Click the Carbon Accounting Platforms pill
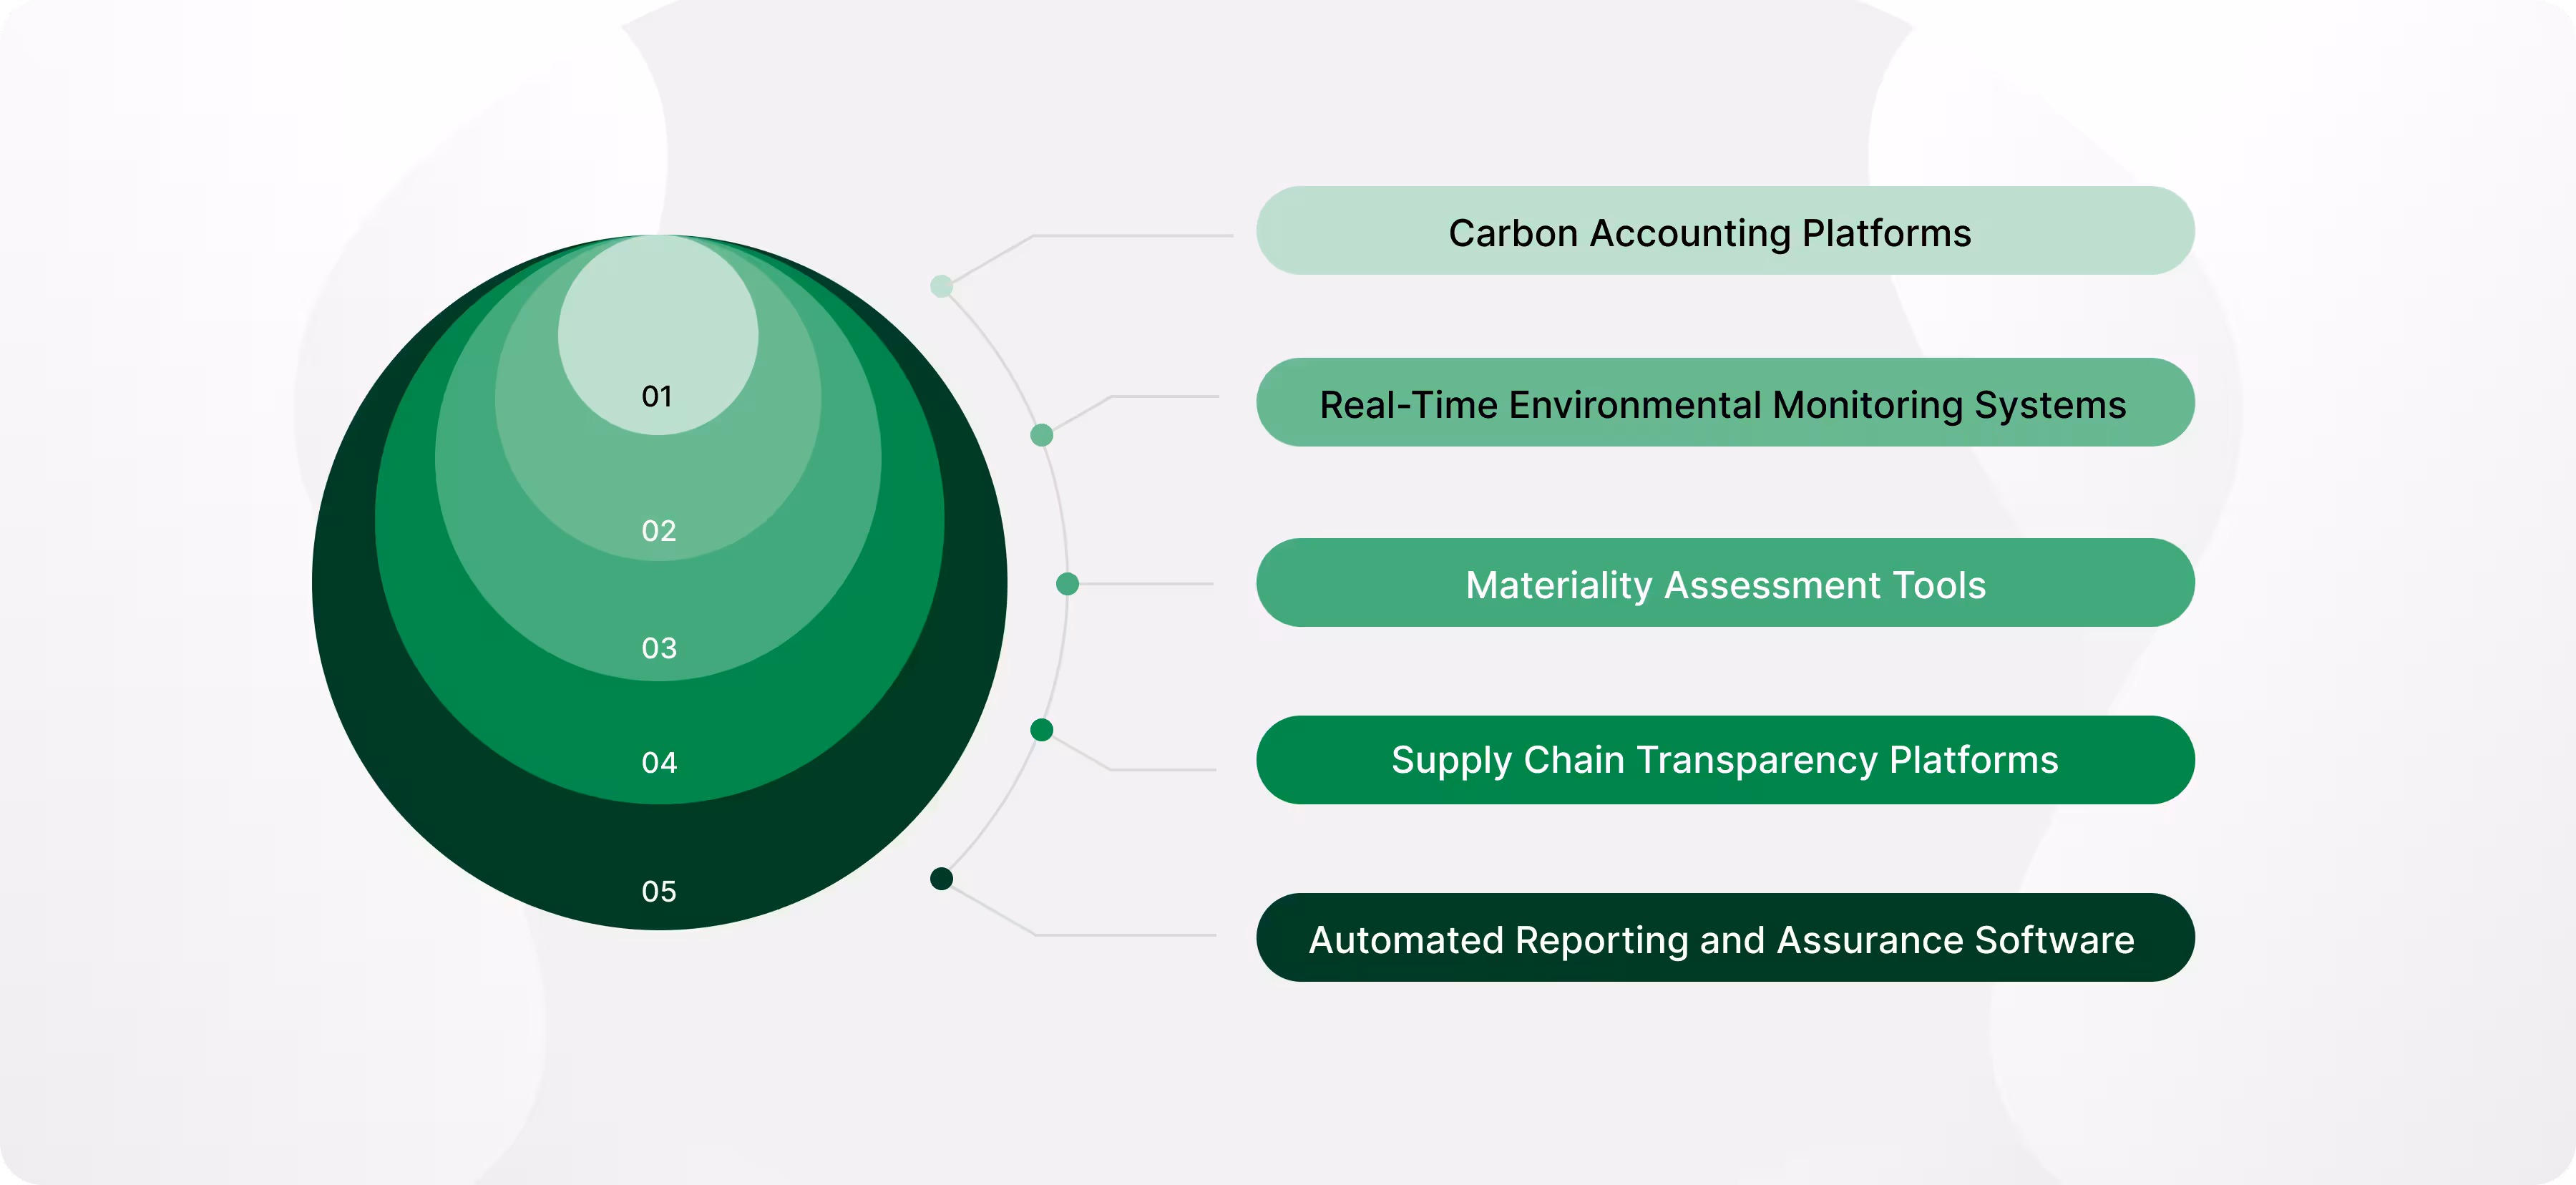This screenshot has height=1185, width=2576. pos(1724,231)
